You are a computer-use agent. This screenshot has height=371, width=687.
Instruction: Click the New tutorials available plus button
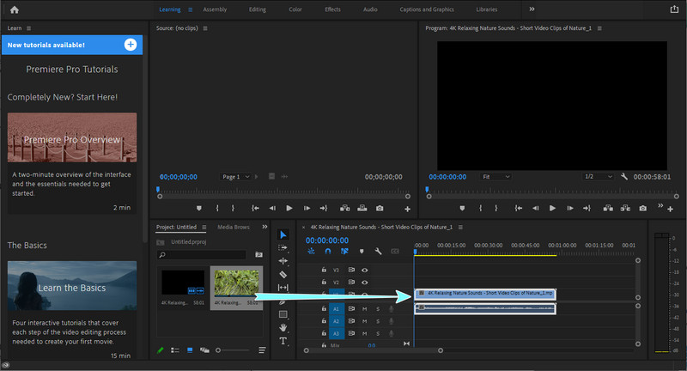point(130,44)
